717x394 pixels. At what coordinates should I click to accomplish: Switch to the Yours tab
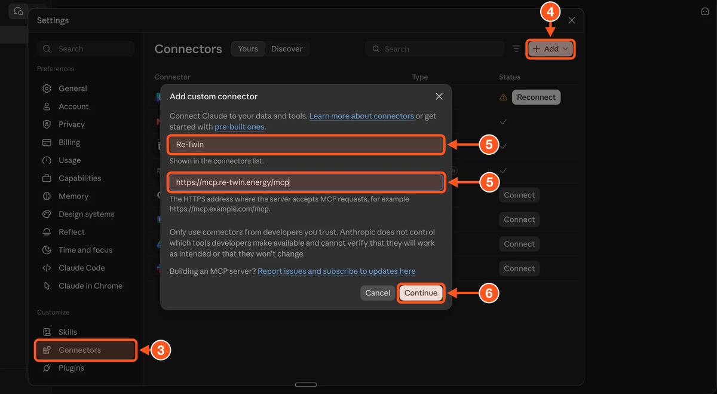click(248, 49)
